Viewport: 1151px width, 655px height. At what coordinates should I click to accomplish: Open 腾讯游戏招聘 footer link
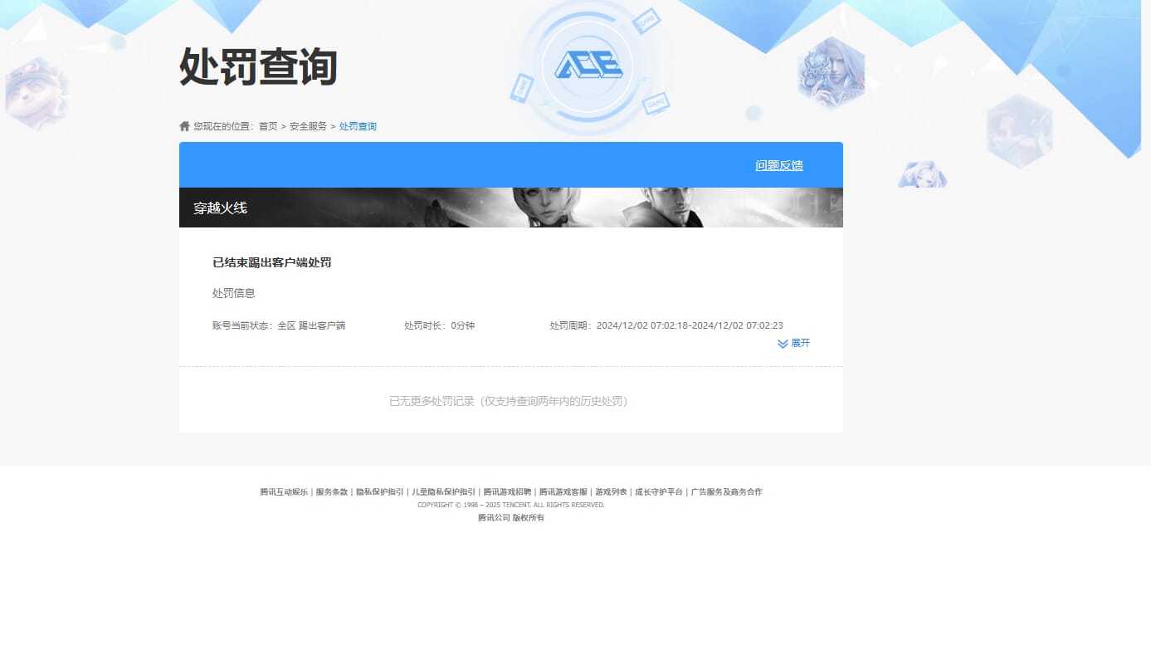click(x=508, y=492)
